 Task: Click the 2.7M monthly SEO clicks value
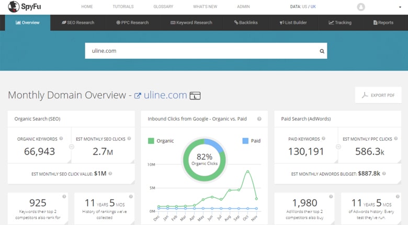103,152
